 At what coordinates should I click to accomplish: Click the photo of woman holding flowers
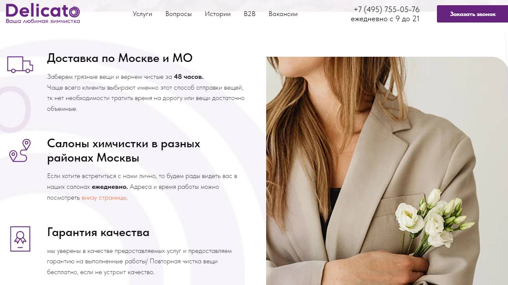click(387, 171)
